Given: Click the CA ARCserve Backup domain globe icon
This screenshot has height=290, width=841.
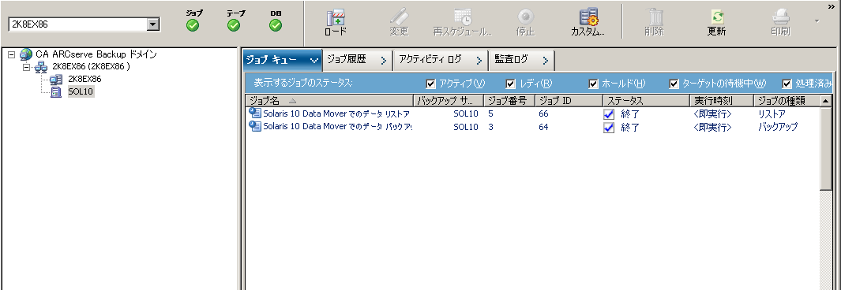Looking at the screenshot, I should [26, 54].
